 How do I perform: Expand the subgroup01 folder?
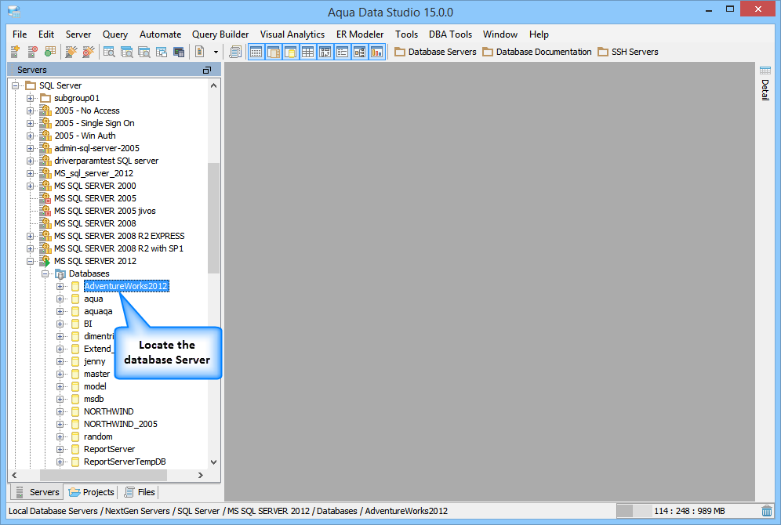point(31,98)
